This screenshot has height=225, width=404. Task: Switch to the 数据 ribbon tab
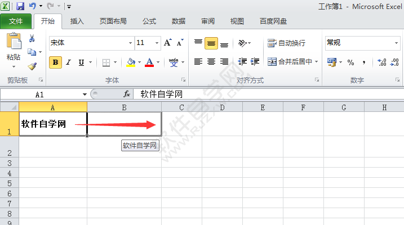(179, 21)
